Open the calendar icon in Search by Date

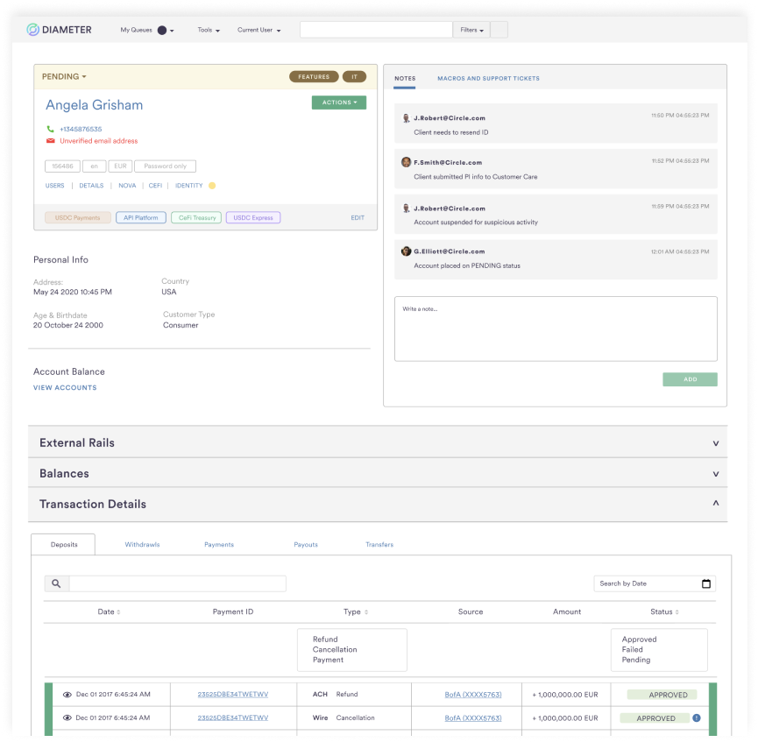[x=706, y=583]
